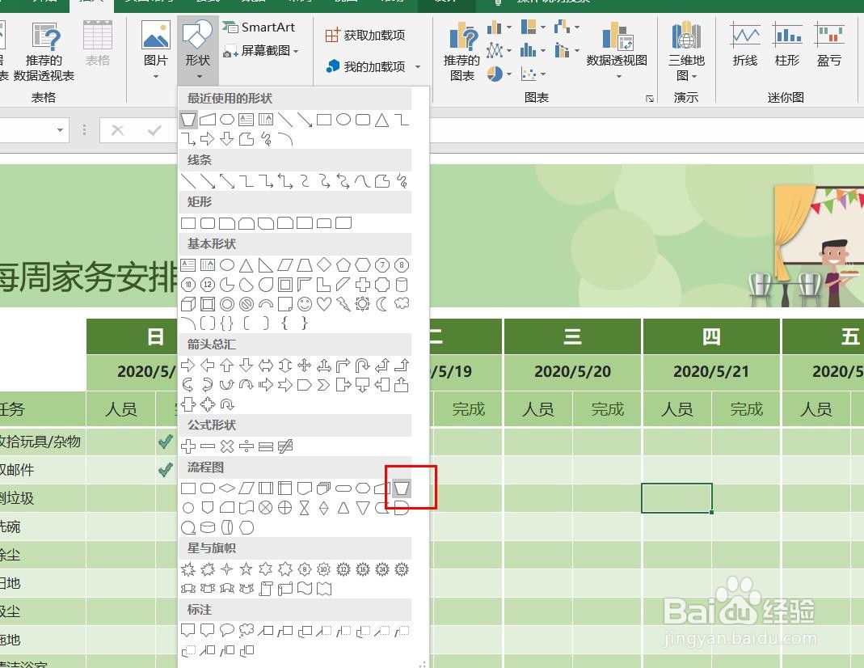Viewport: 864px width, 668px height.
Task: Pick the curve line under 线条
Action: point(363,181)
